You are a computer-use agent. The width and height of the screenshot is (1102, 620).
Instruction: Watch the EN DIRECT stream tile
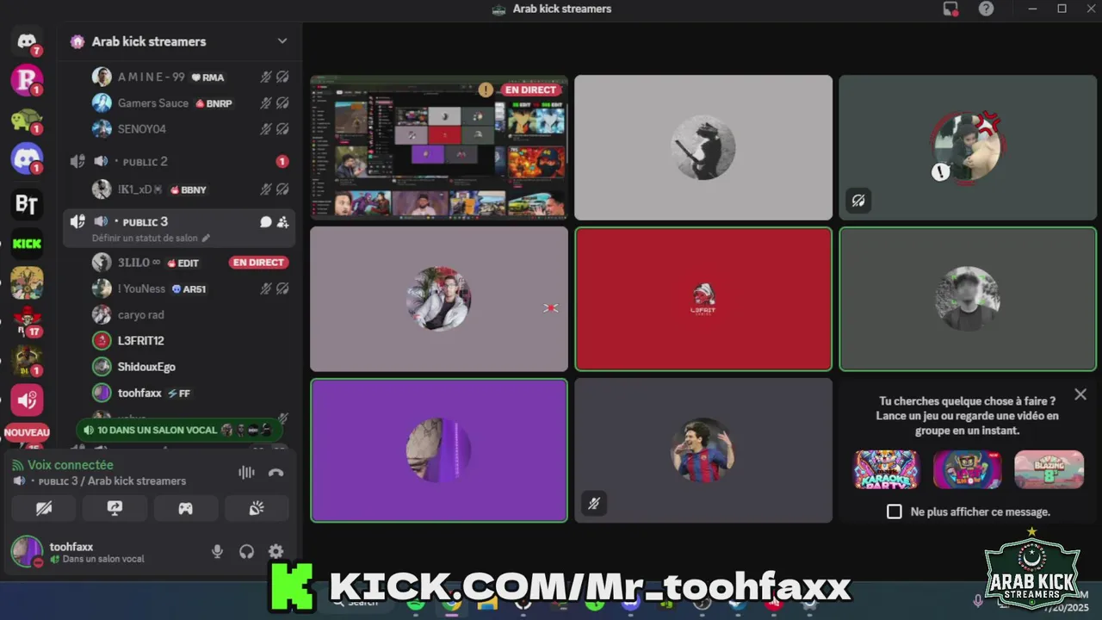(x=439, y=147)
